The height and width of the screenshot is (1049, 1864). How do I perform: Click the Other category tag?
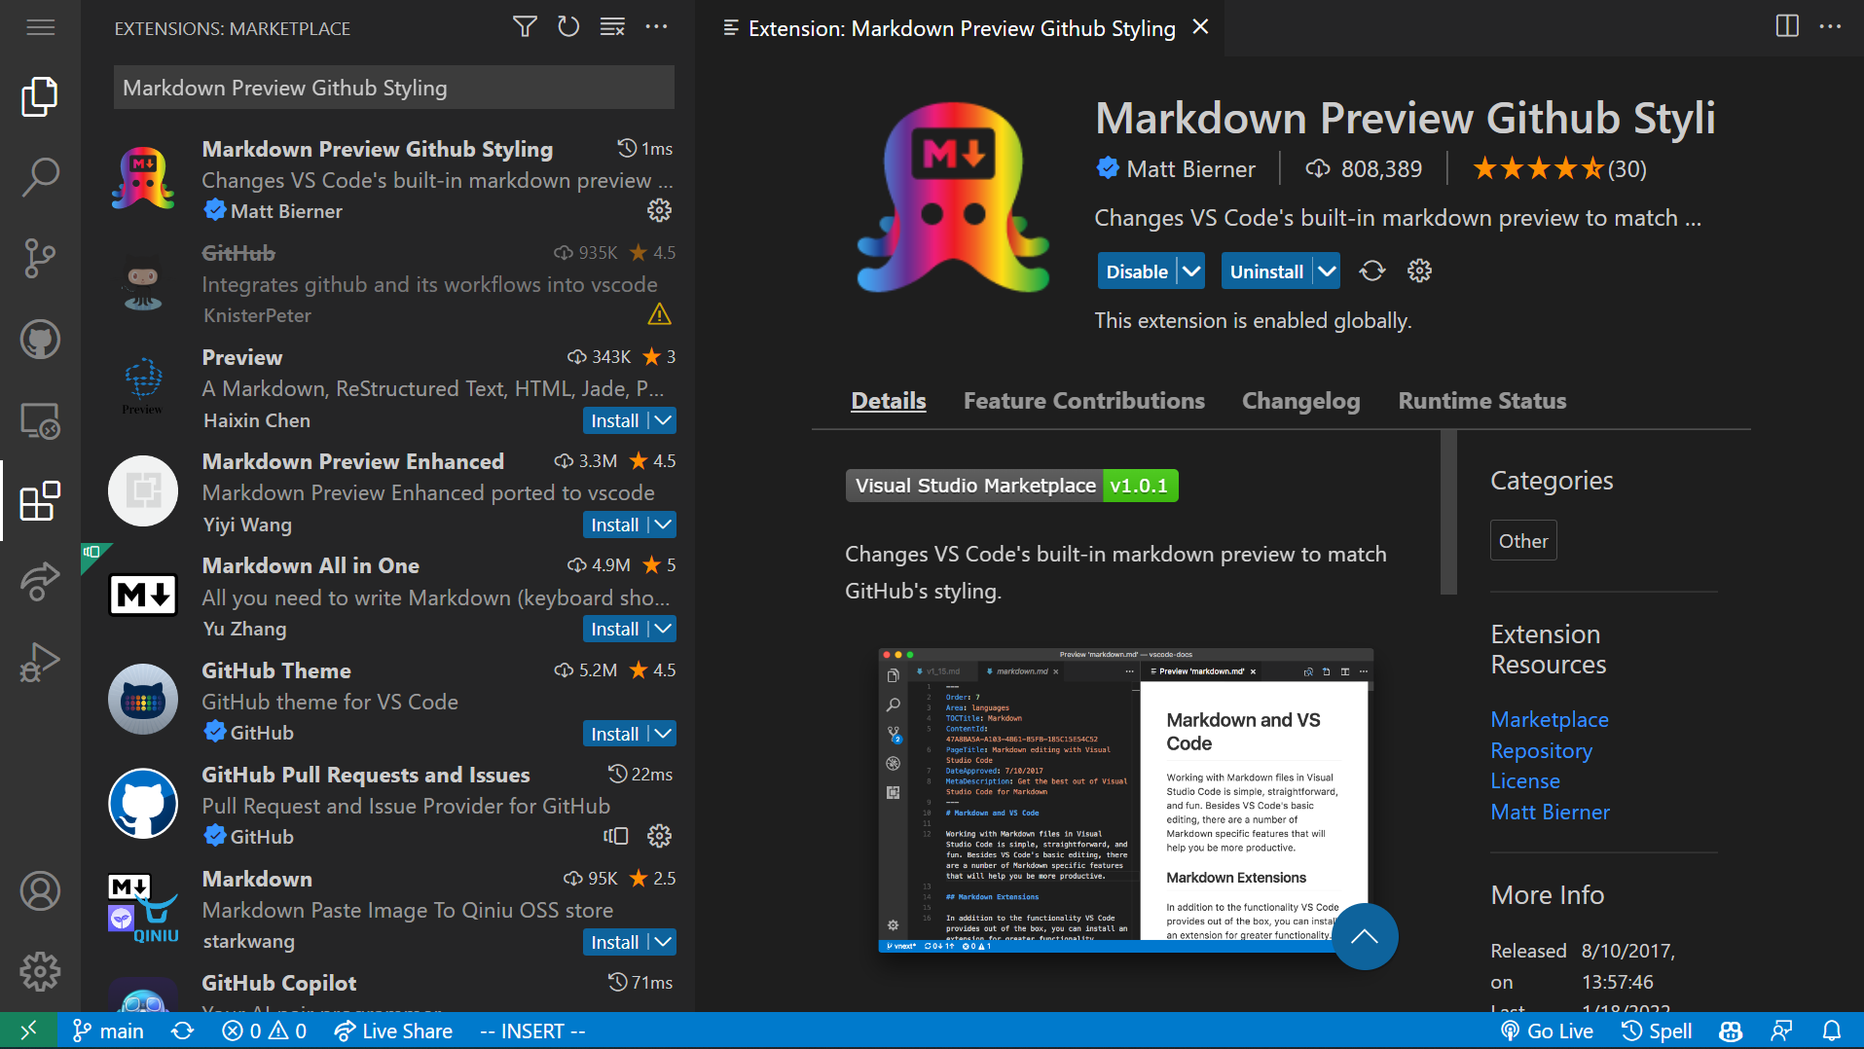tap(1523, 541)
